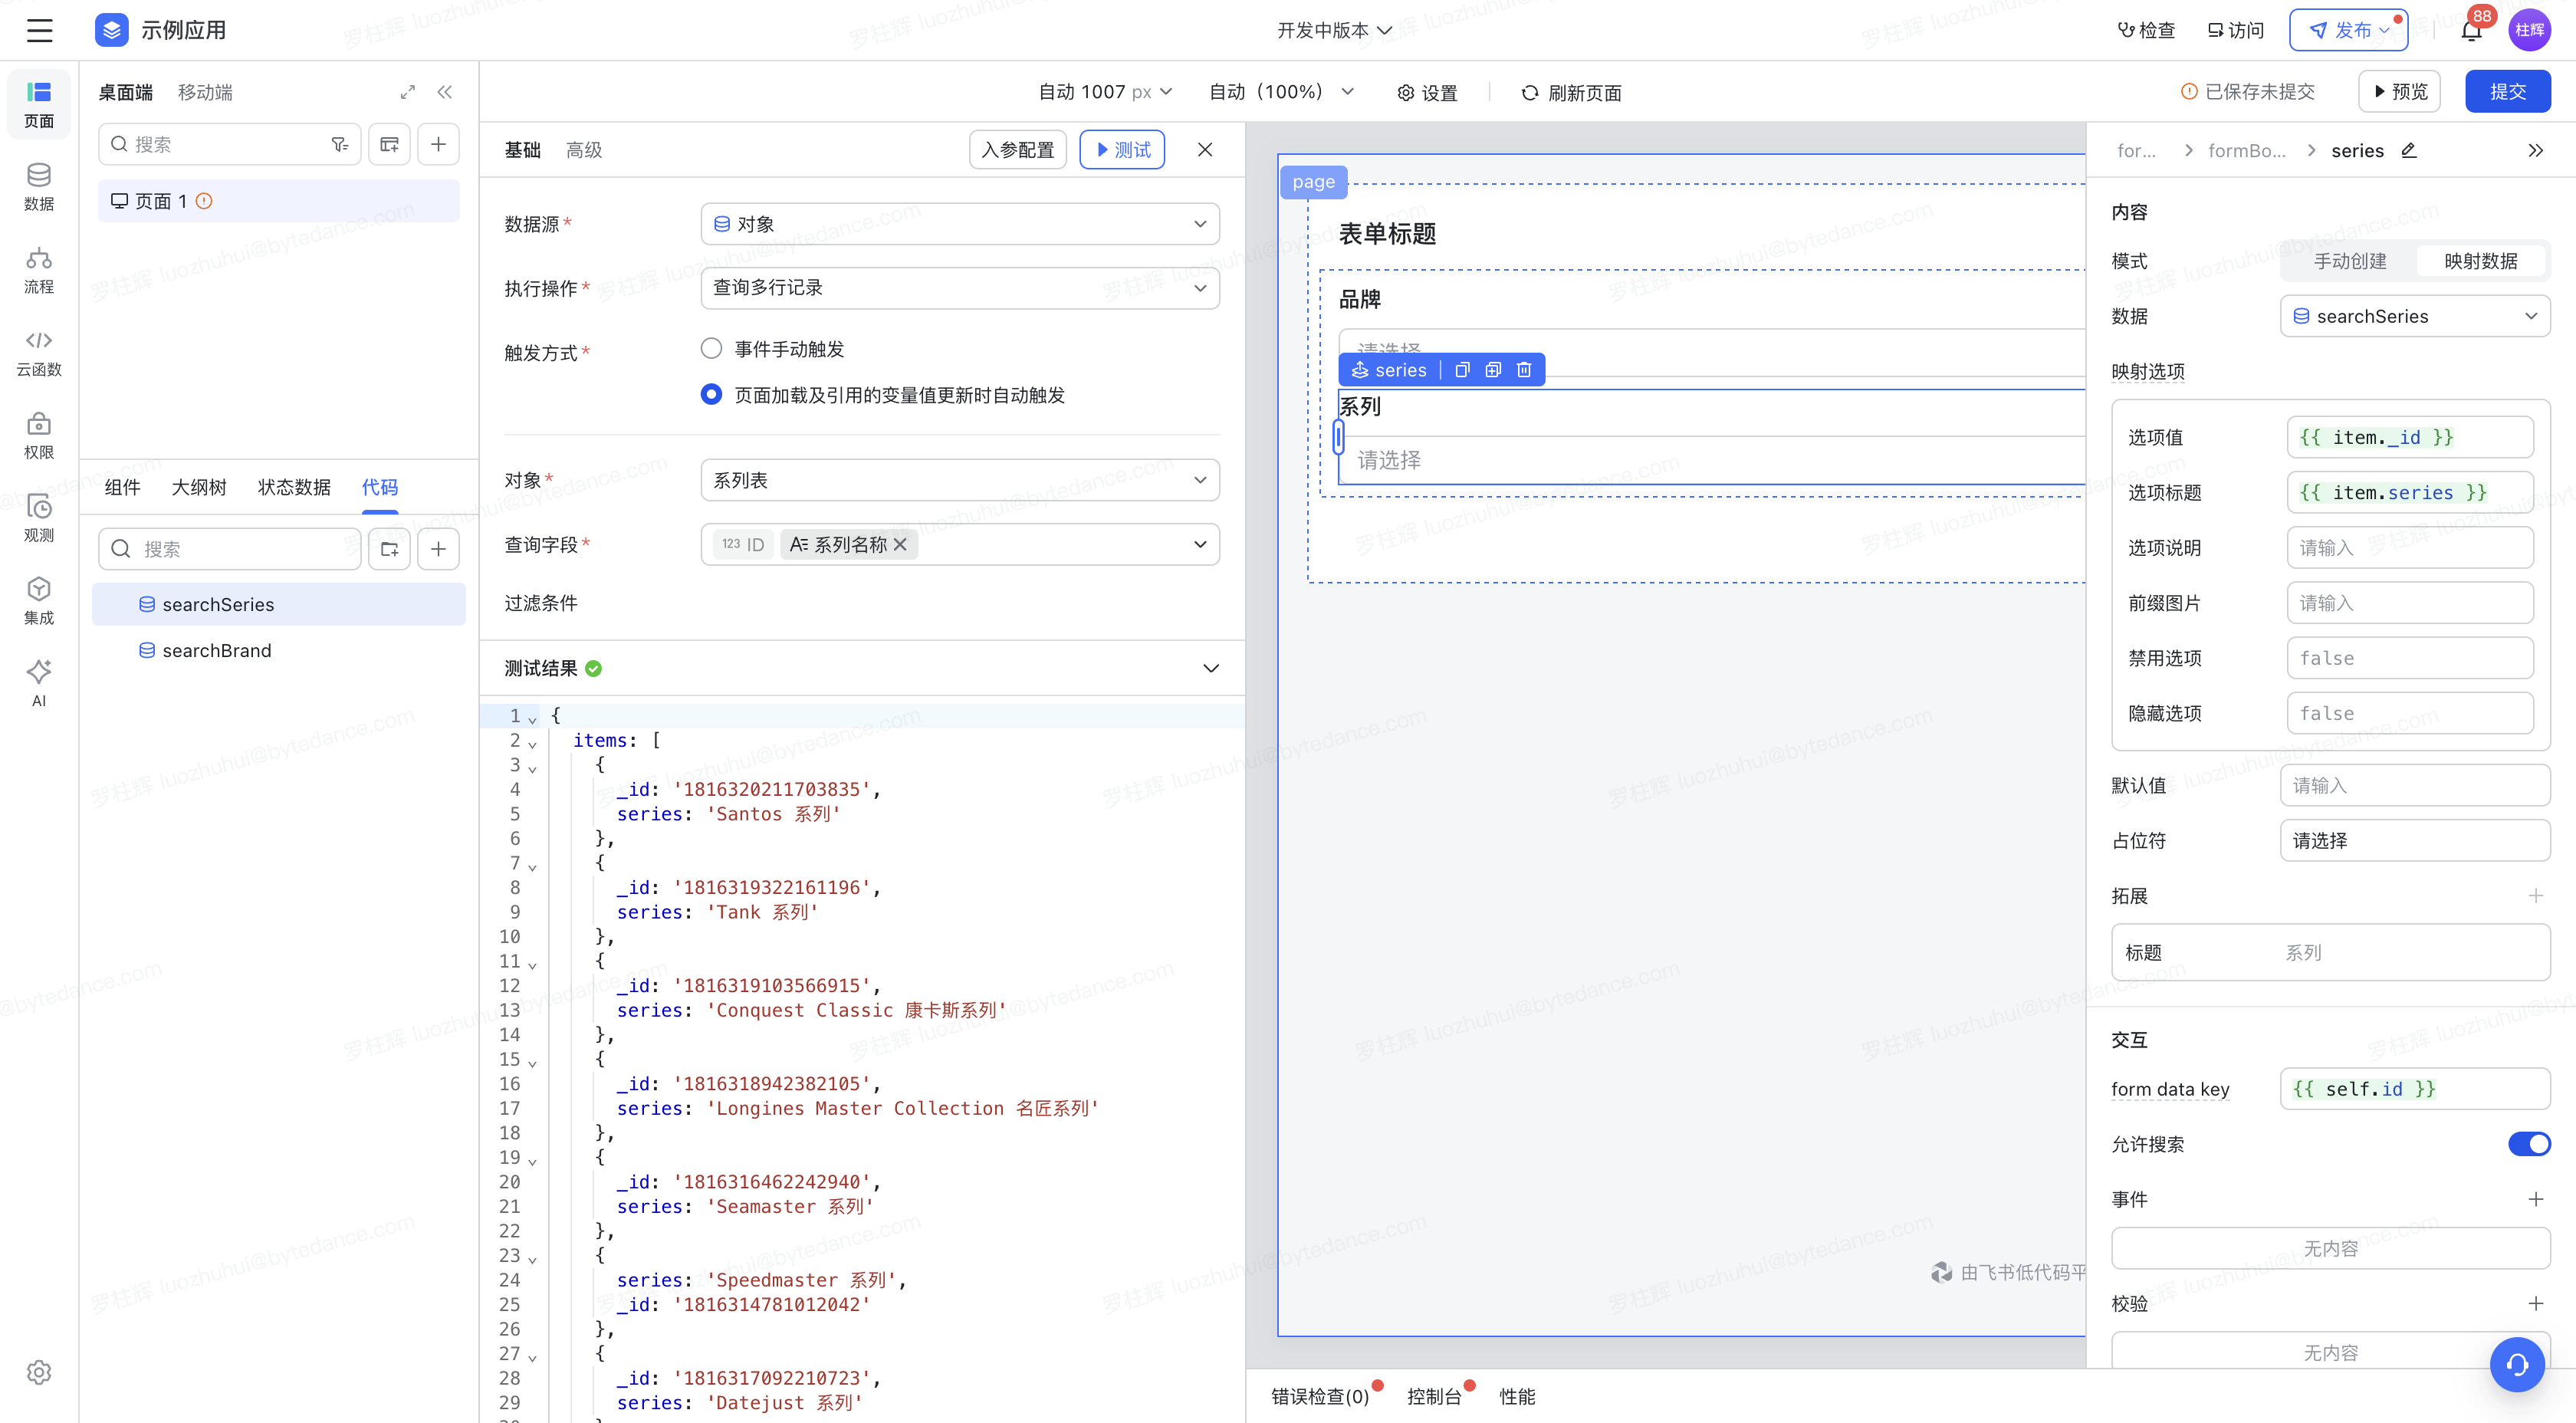Close the data query config panel
The height and width of the screenshot is (1423, 2576).
pyautogui.click(x=1205, y=149)
